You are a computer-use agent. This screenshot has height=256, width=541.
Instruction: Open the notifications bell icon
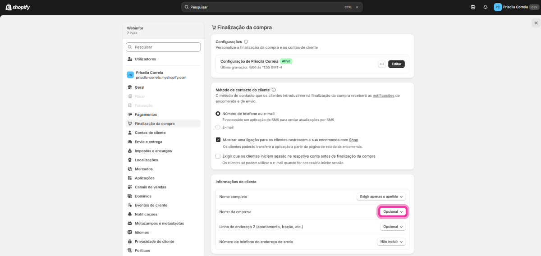[486, 7]
